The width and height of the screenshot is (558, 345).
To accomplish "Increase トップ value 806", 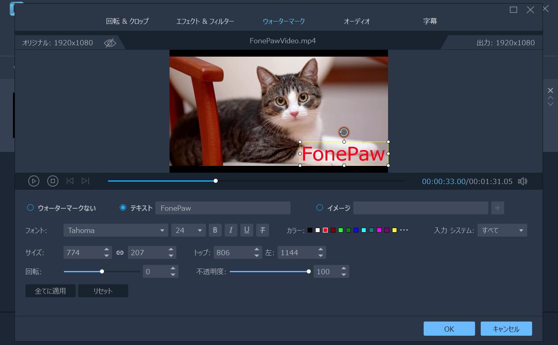I will click(x=257, y=249).
